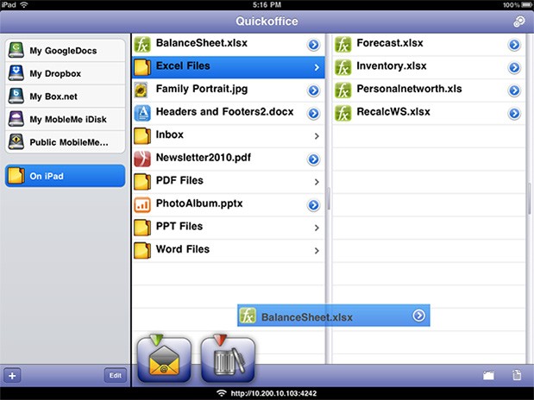Click the http://10.200.10.103:4242 address text
Image resolution: width=534 pixels, height=400 pixels.
pos(273,393)
